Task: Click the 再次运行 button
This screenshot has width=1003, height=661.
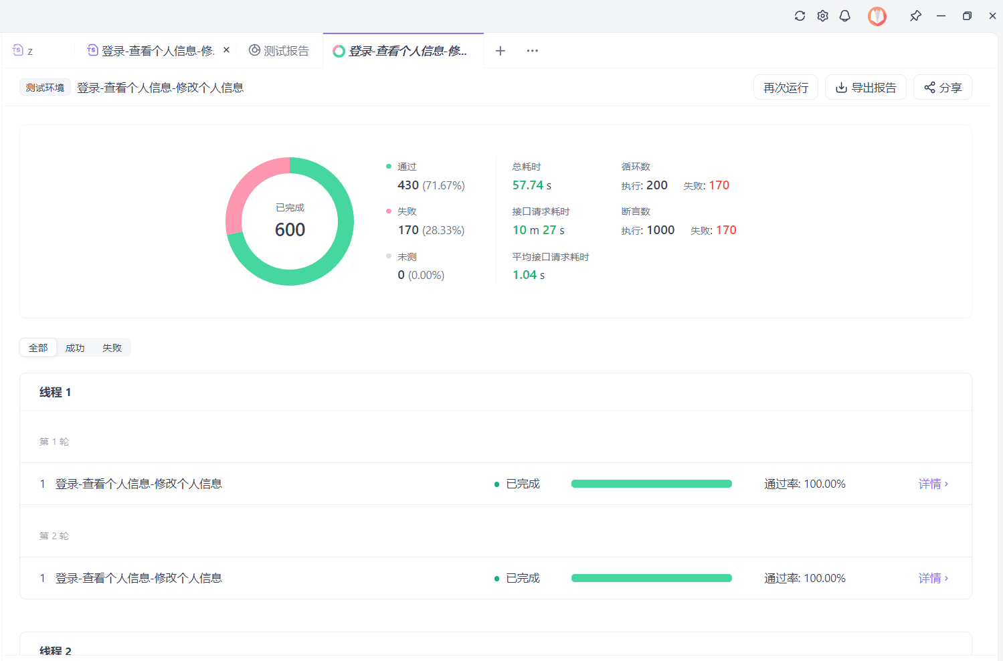Action: [786, 88]
